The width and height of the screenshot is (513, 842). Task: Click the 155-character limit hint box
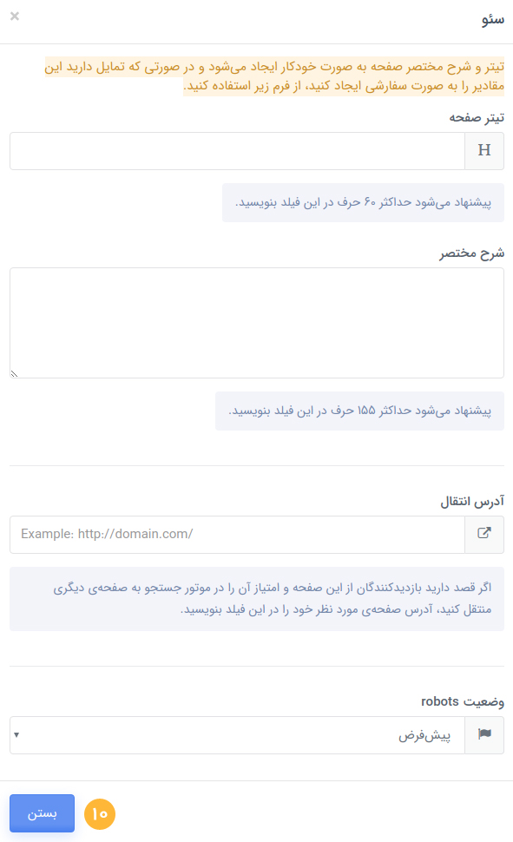[x=359, y=411]
